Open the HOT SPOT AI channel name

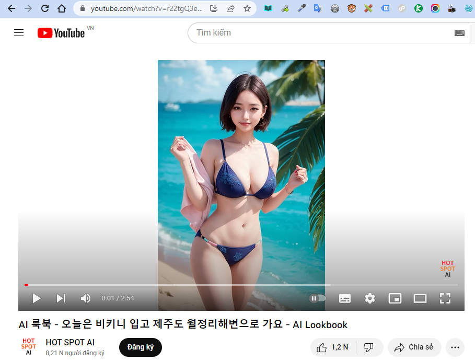[70, 343]
